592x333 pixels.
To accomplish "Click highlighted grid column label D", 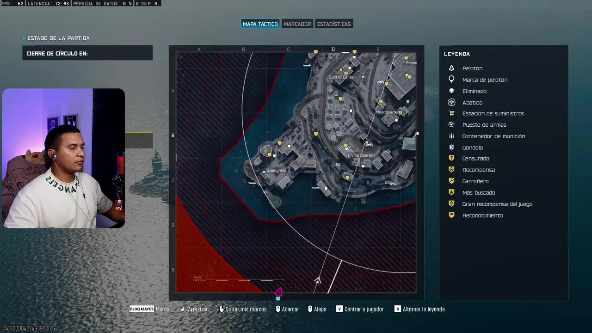I will [x=333, y=49].
